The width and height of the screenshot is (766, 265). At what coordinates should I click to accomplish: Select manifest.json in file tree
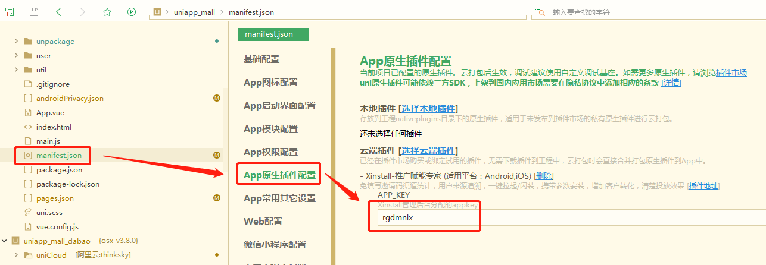[x=59, y=156]
